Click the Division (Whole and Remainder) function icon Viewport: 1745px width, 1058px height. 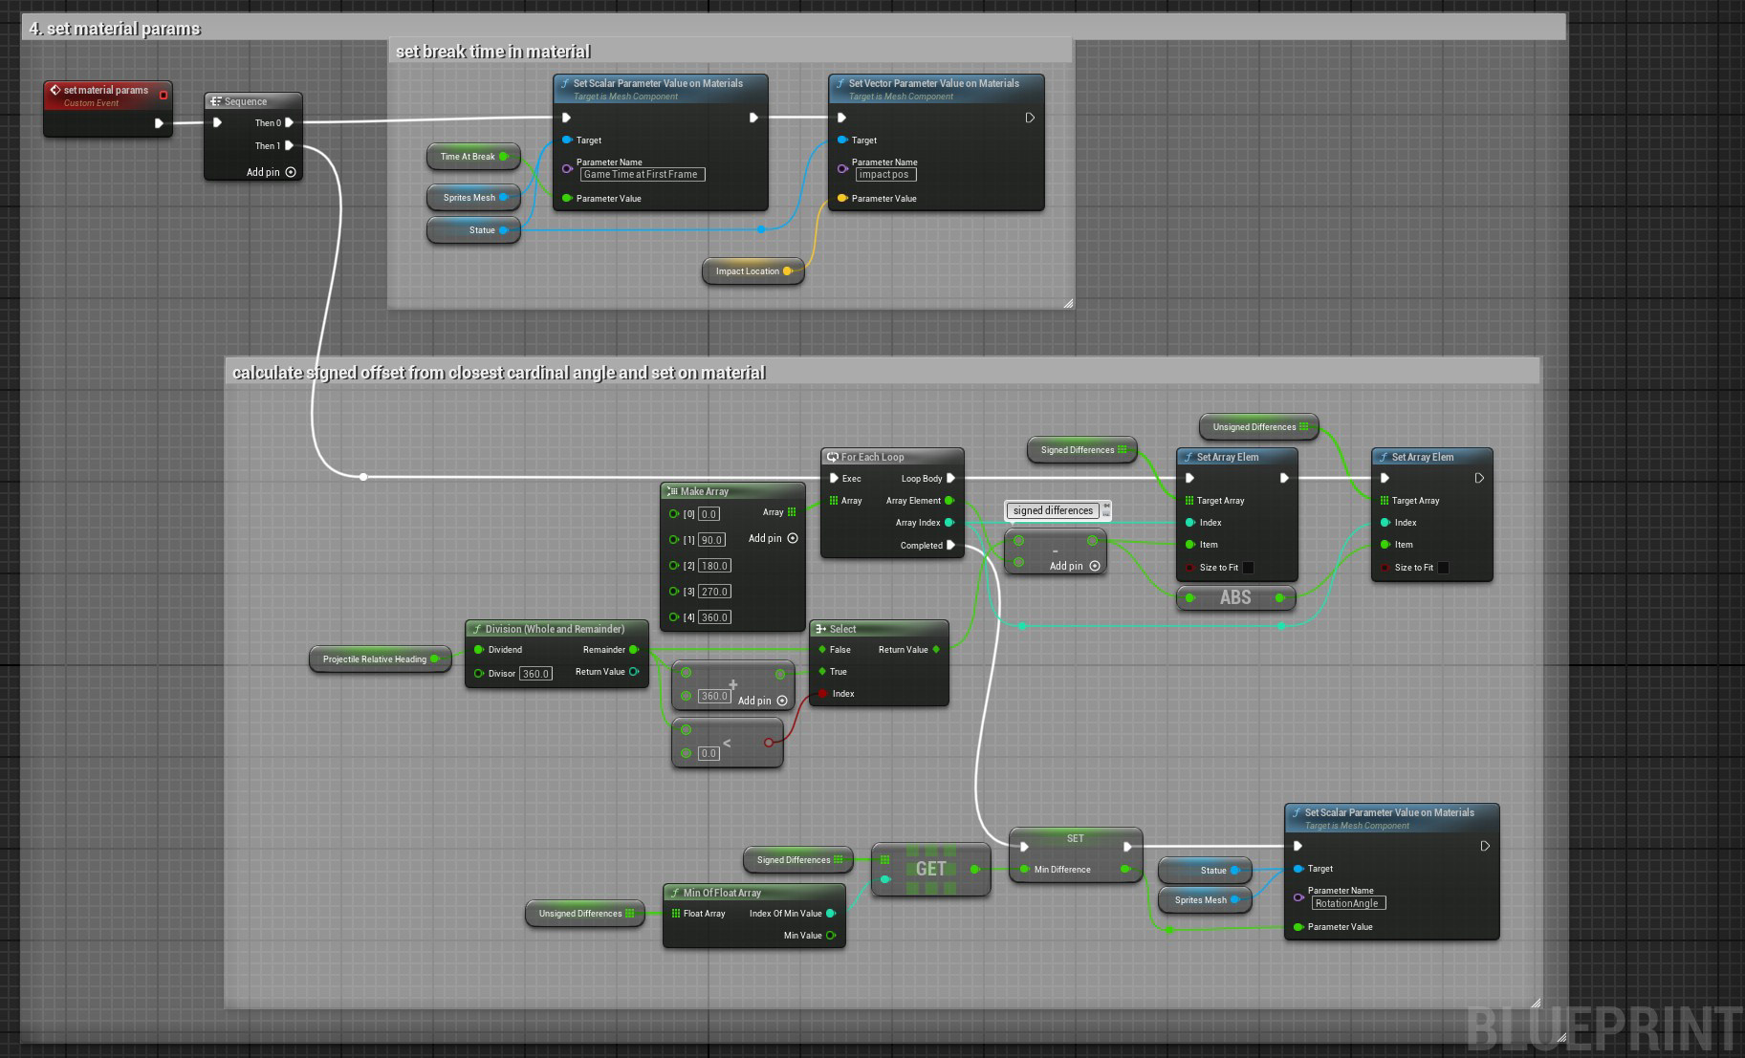[477, 629]
